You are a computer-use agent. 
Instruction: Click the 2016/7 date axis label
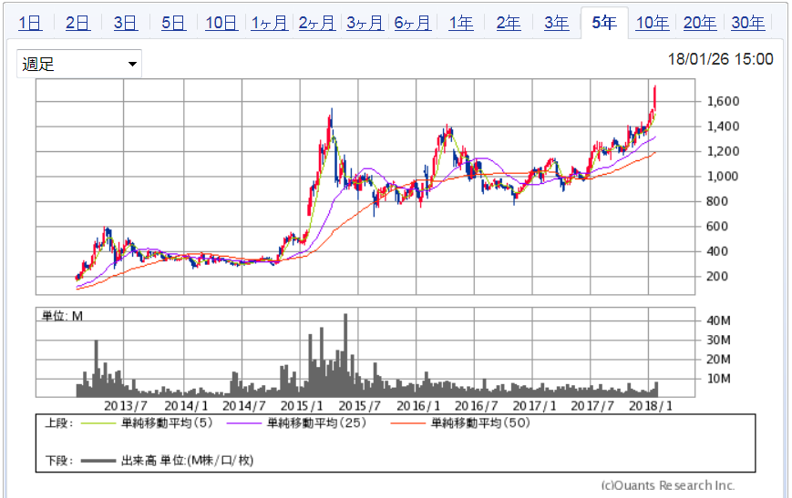[x=476, y=405]
